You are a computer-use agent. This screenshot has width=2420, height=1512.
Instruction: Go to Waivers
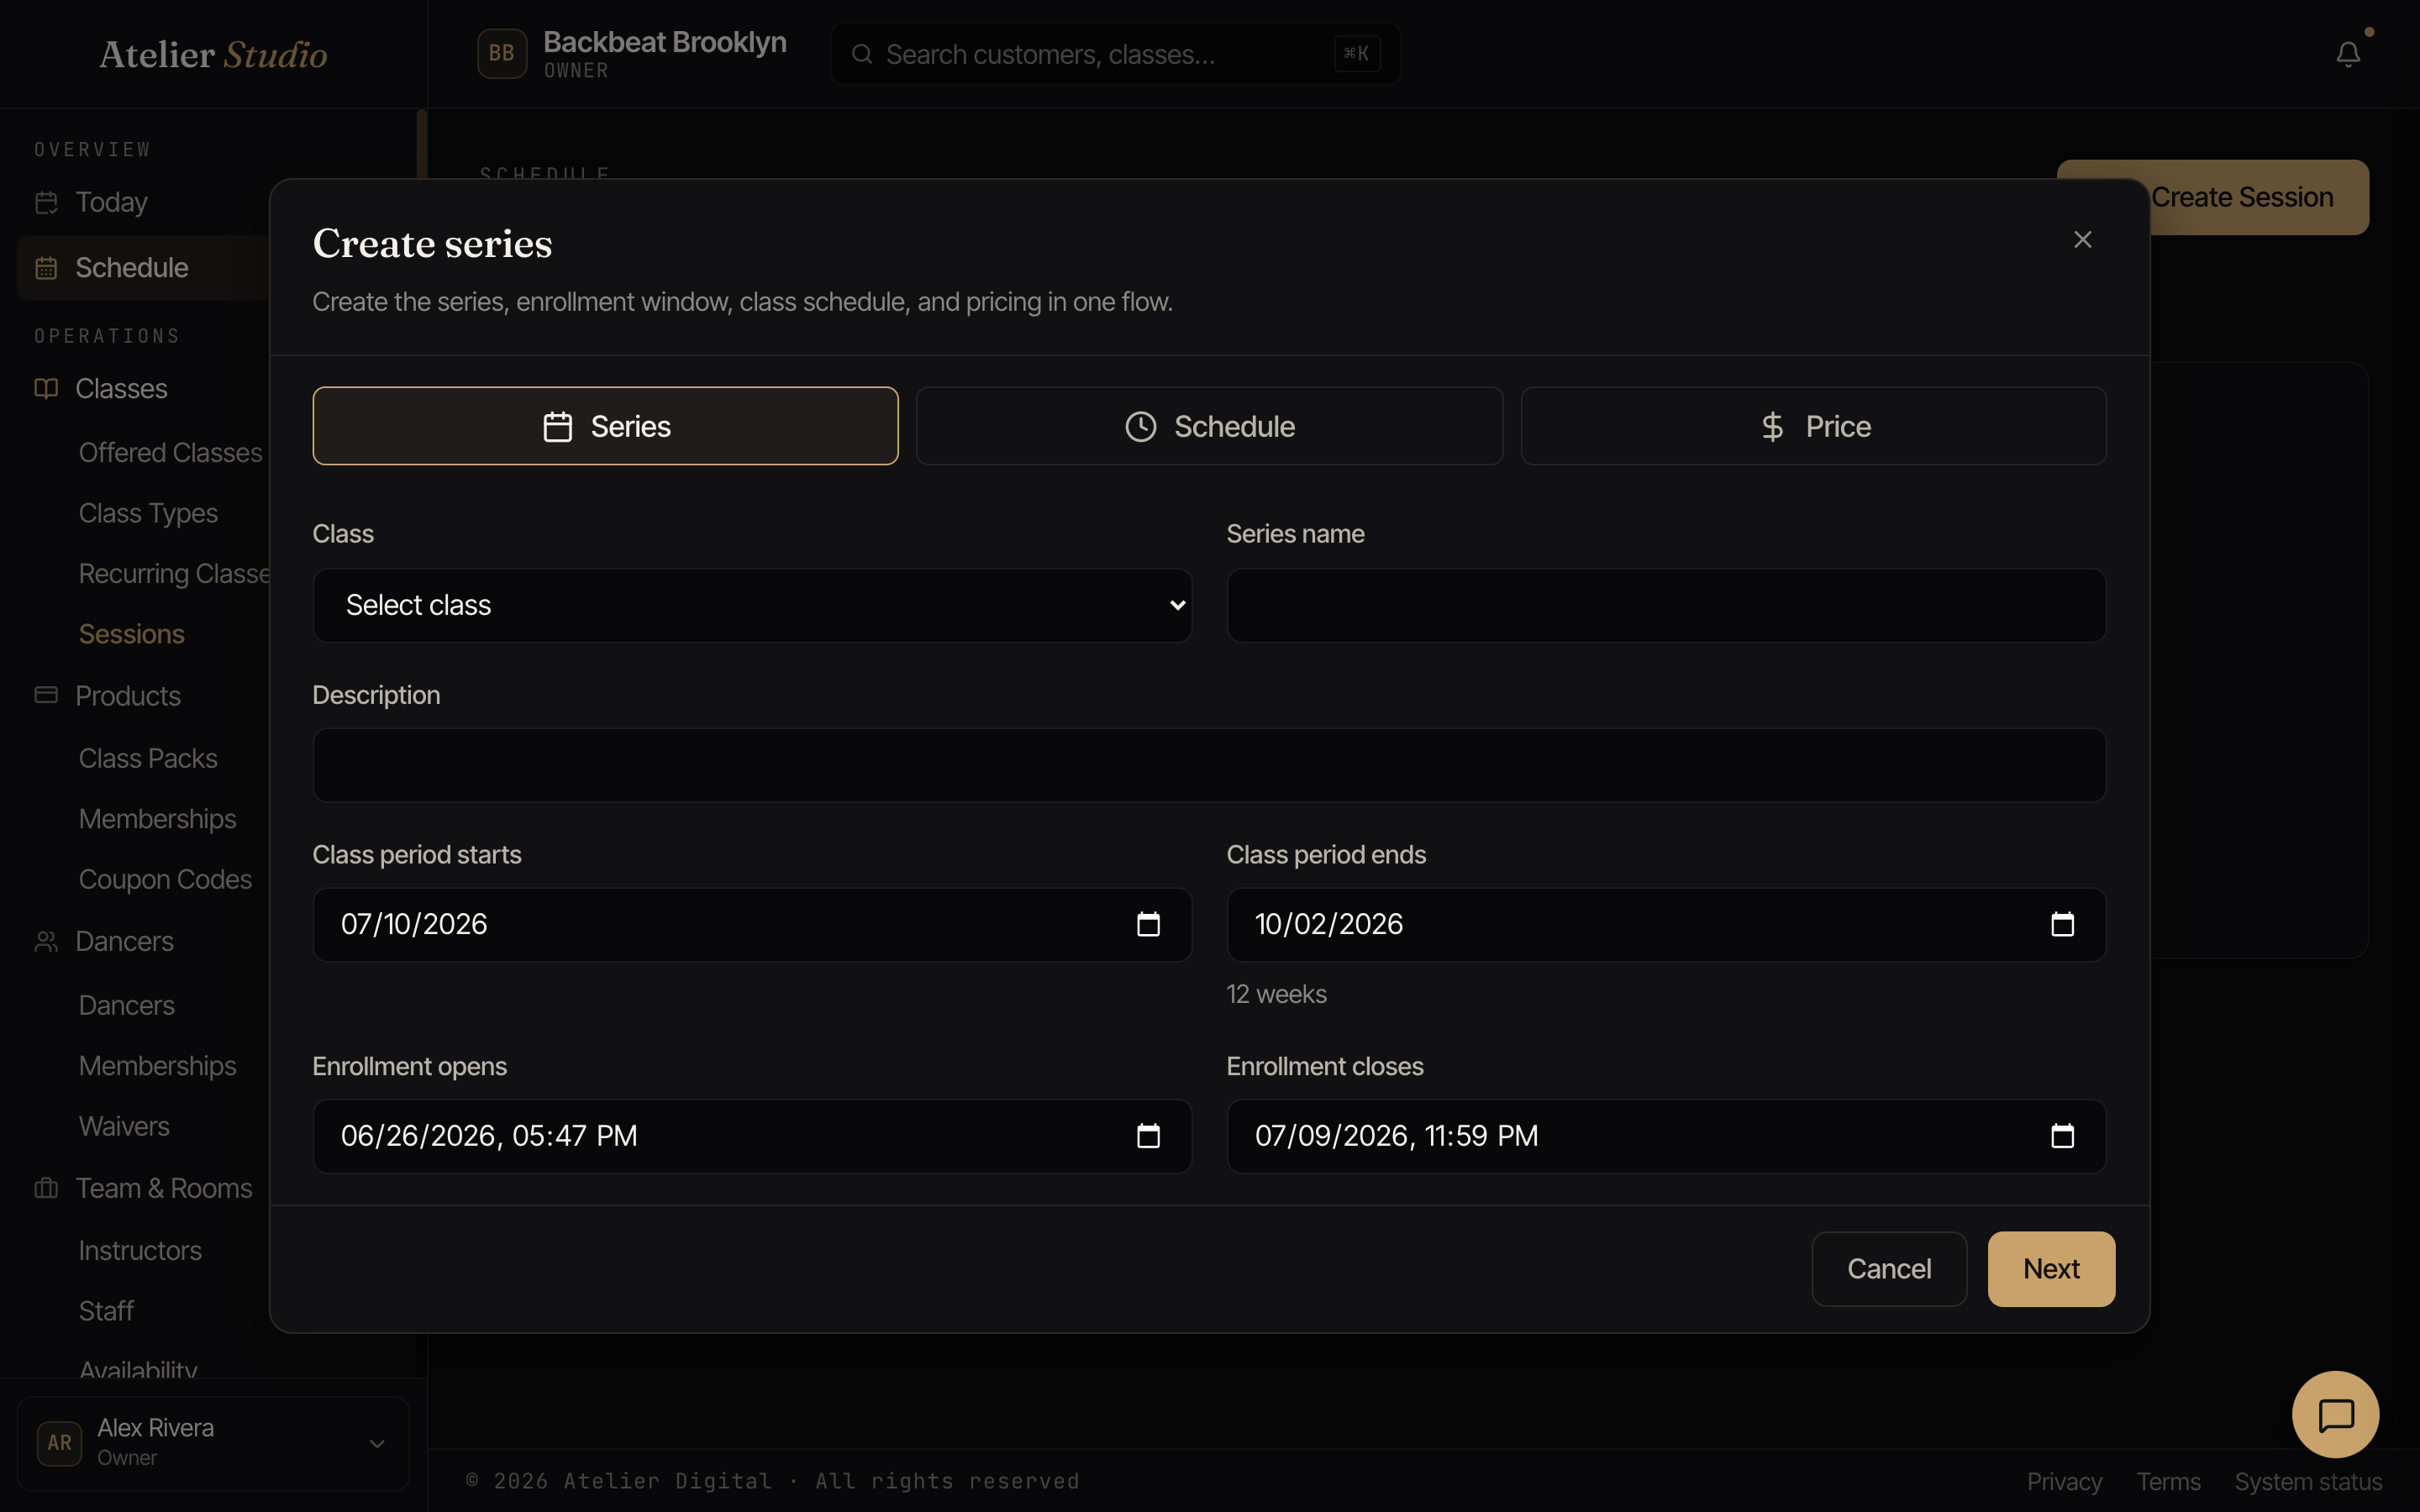pyautogui.click(x=124, y=1127)
